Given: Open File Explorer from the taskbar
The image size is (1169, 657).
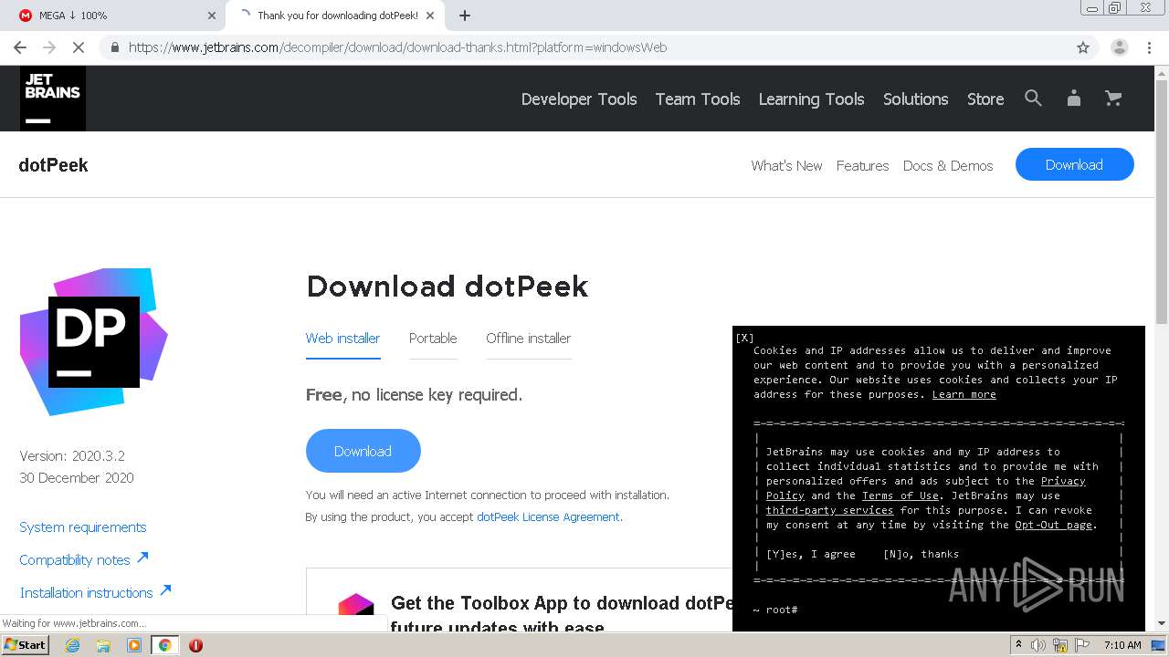Looking at the screenshot, I should point(103,645).
